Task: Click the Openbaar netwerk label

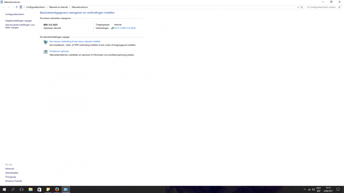Action: pyautogui.click(x=52, y=28)
